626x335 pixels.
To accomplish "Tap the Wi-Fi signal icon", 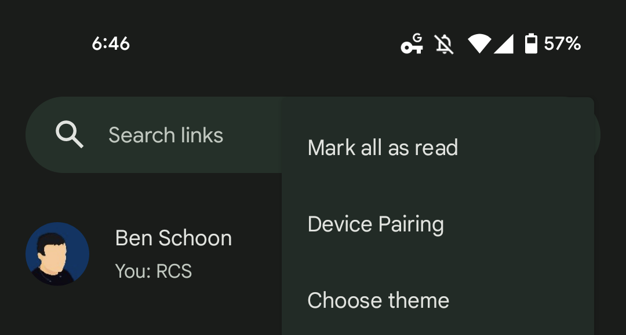I will [479, 44].
